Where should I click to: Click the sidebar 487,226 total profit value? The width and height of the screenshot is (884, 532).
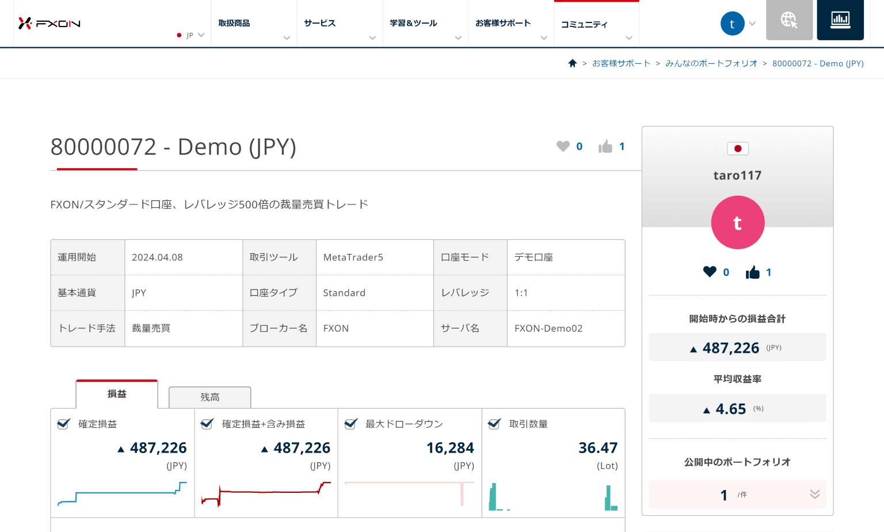point(731,348)
